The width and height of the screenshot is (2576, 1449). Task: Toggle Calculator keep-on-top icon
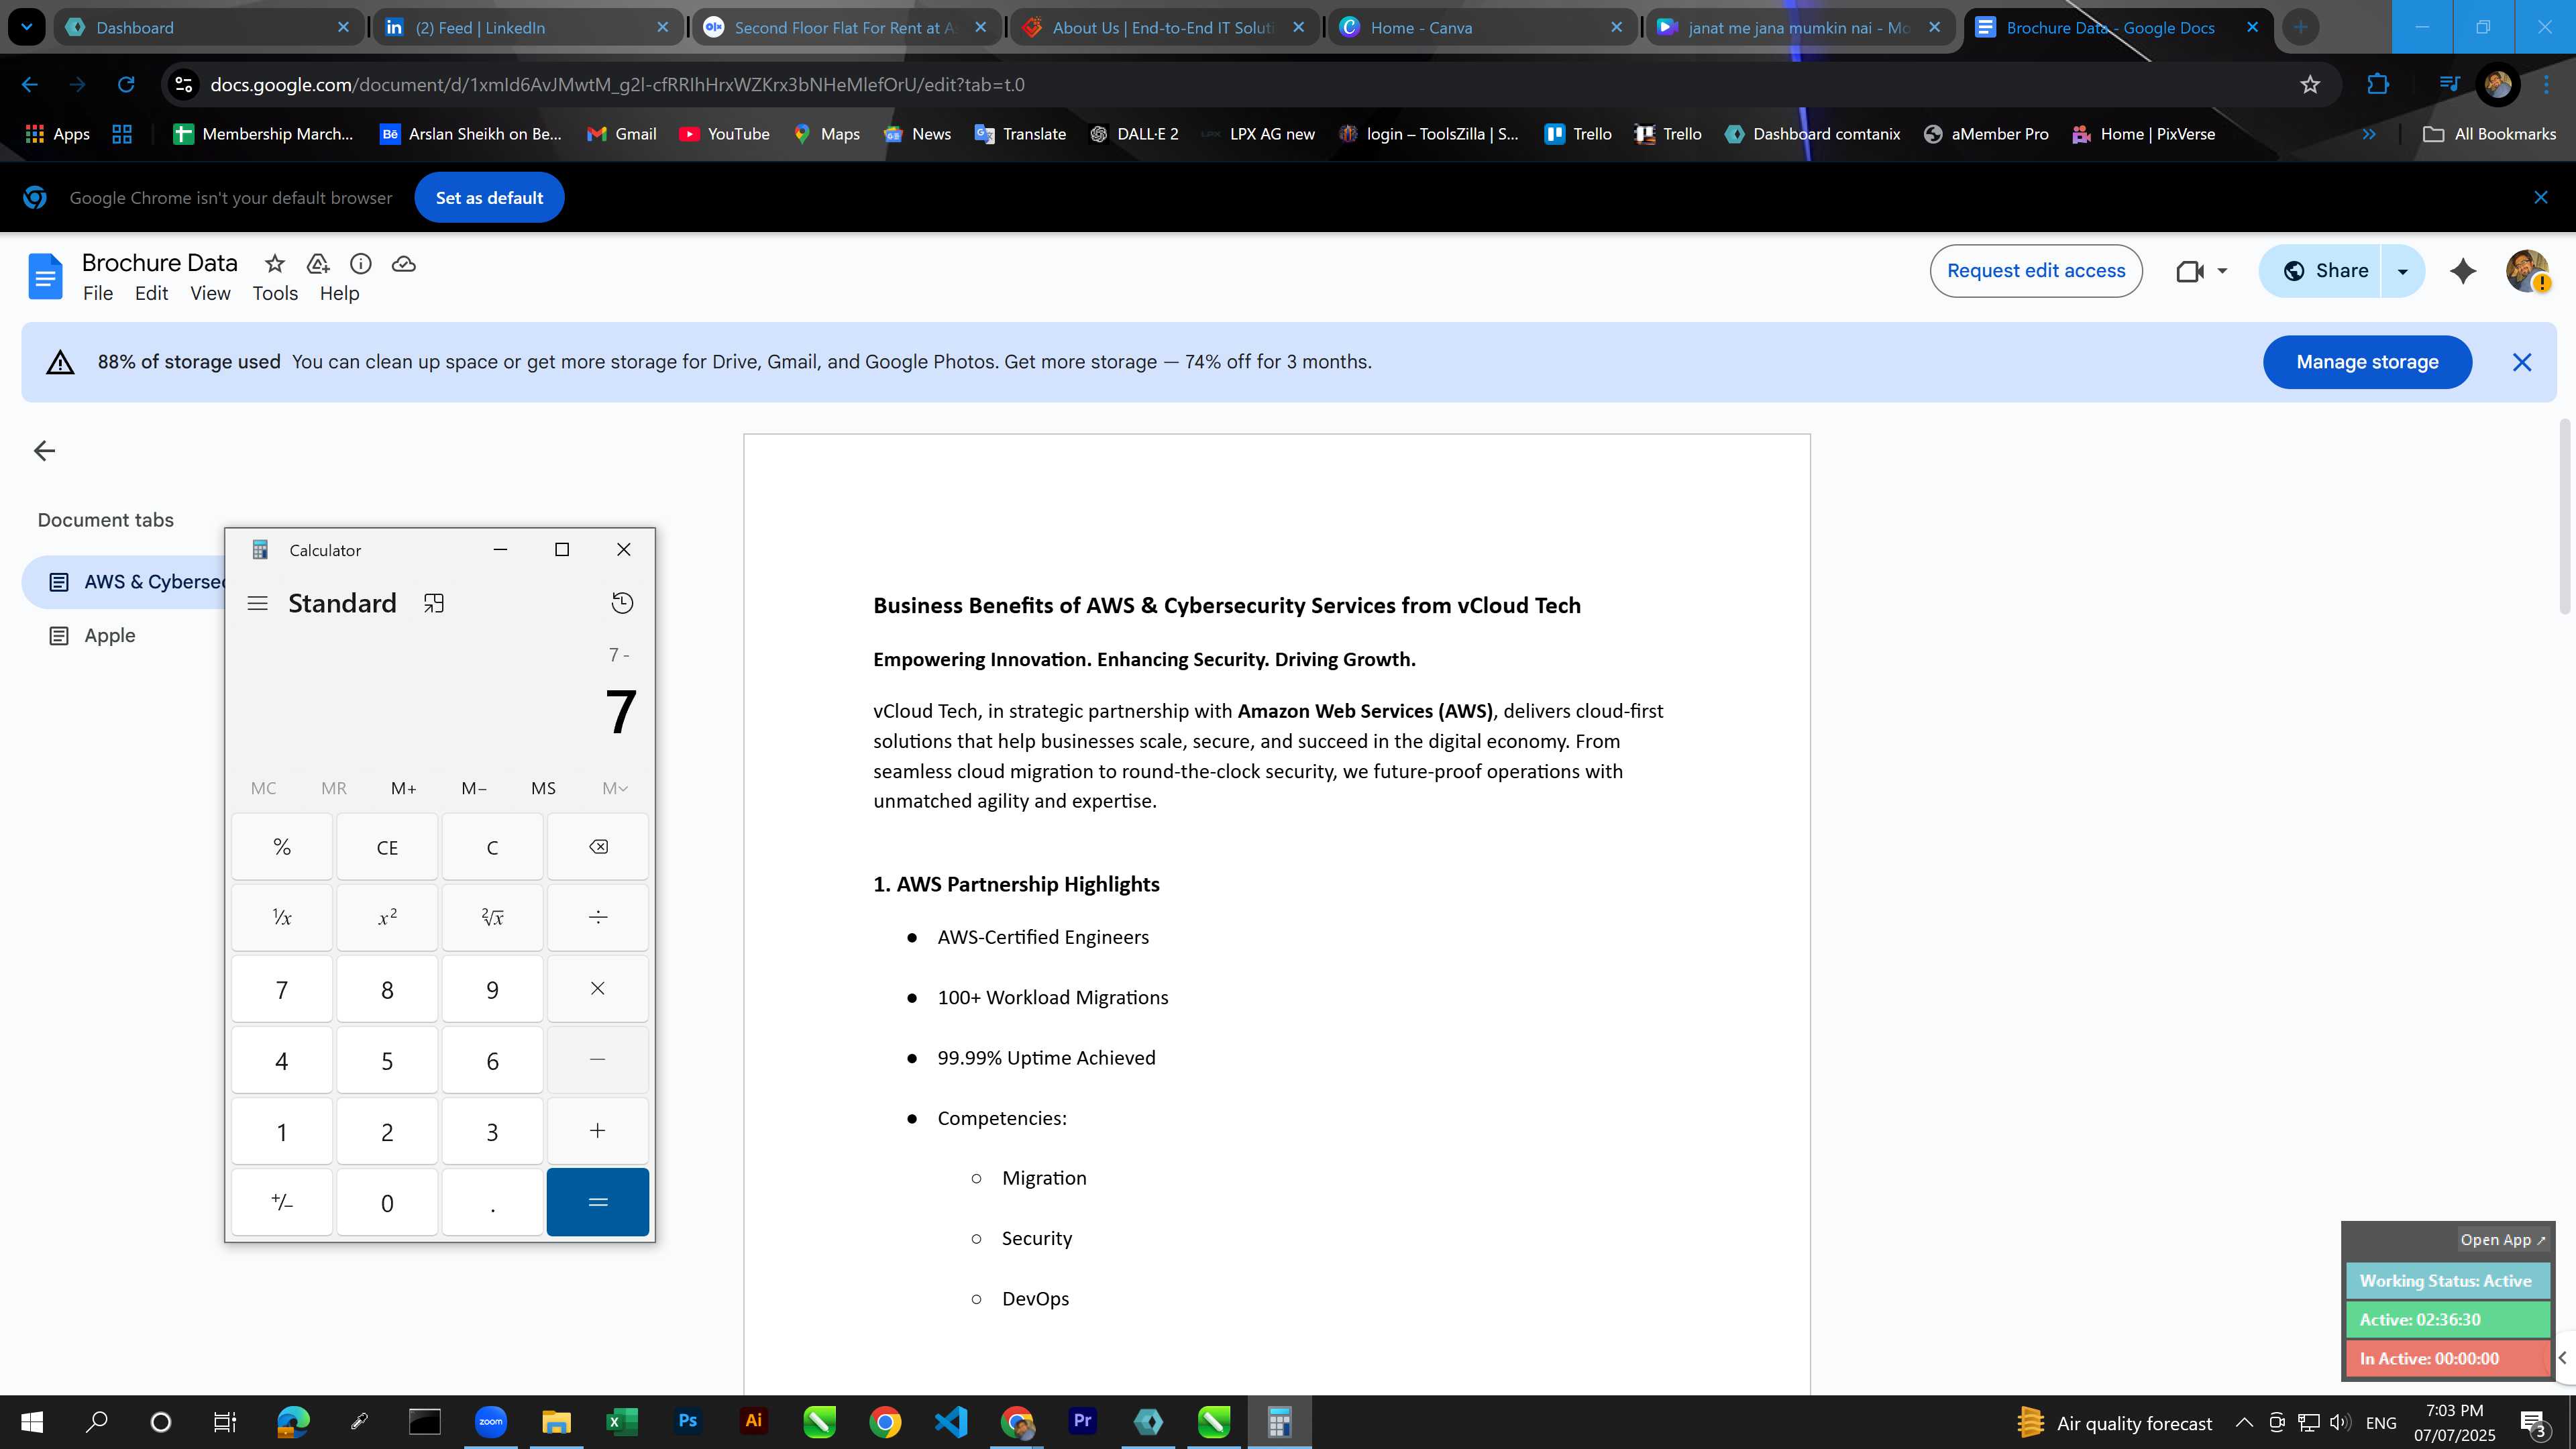pyautogui.click(x=433, y=603)
